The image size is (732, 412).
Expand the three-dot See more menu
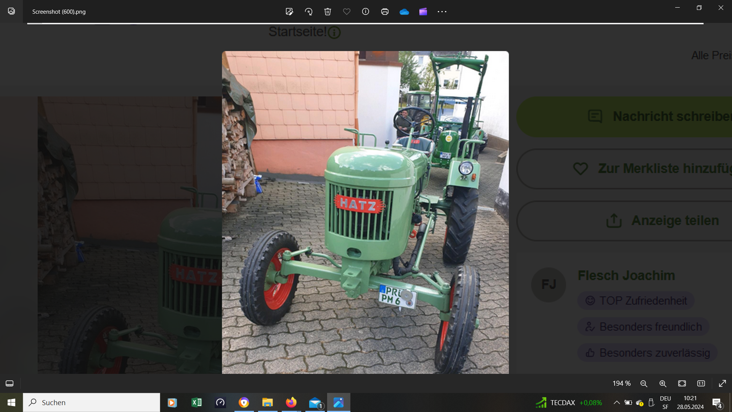click(x=442, y=12)
